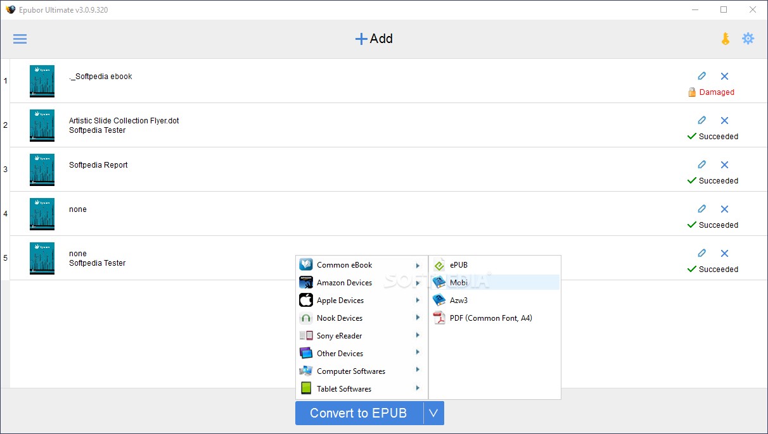The width and height of the screenshot is (768, 434).
Task: Click the Nook Devices submenu arrow
Action: [418, 318]
